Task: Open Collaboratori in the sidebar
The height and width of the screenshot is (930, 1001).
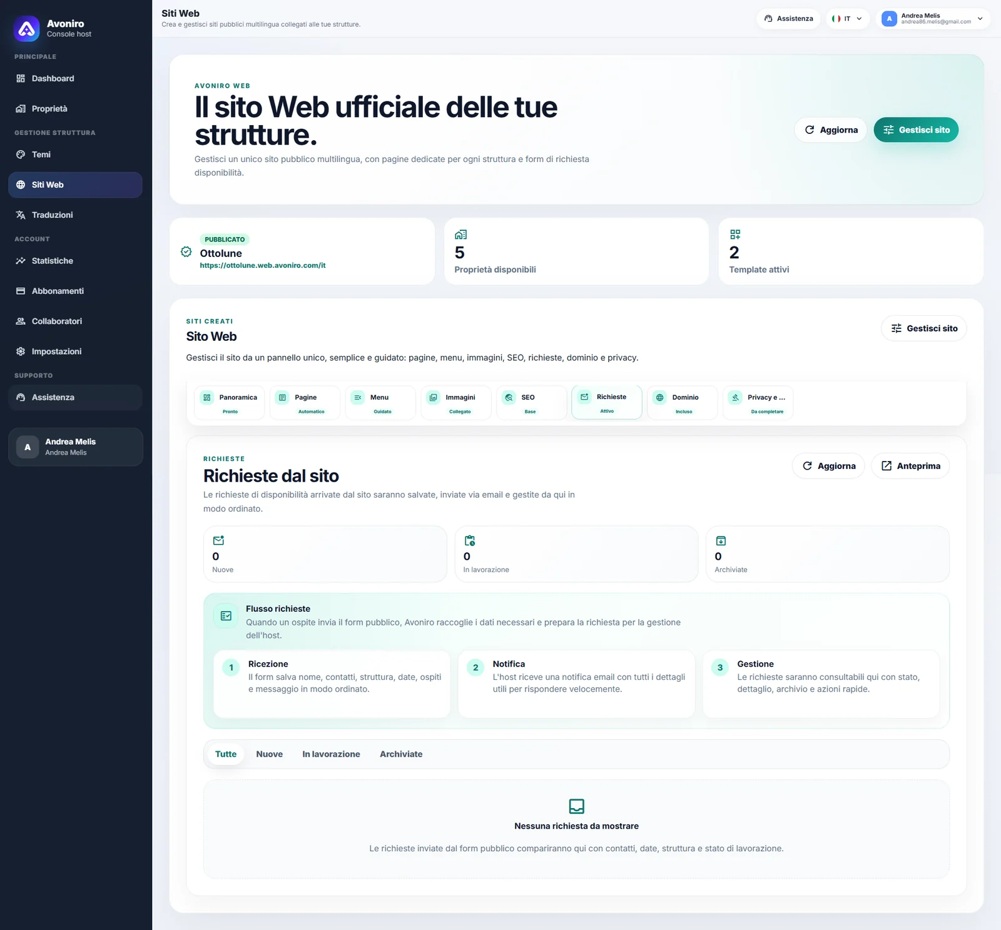Action: tap(75, 321)
